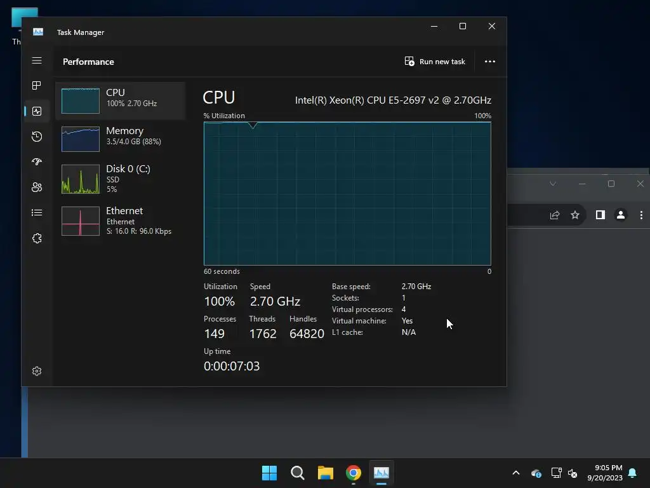Open File Explorer from taskbar

pyautogui.click(x=326, y=473)
